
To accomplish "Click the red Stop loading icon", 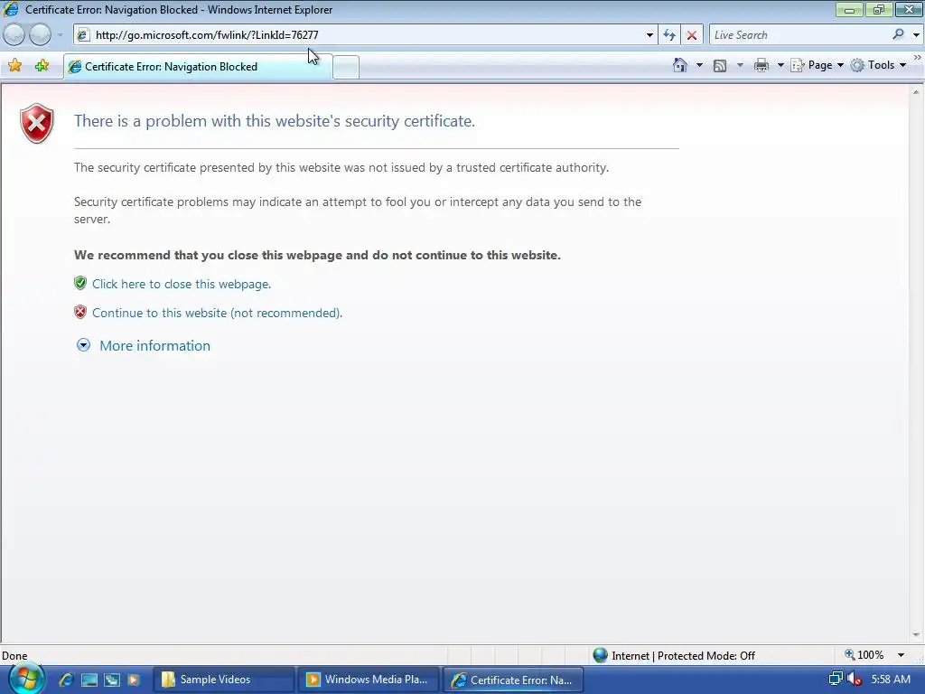I will (691, 35).
